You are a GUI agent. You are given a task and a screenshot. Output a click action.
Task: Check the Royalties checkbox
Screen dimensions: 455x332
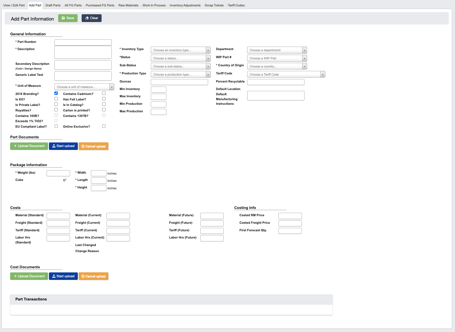point(56,110)
